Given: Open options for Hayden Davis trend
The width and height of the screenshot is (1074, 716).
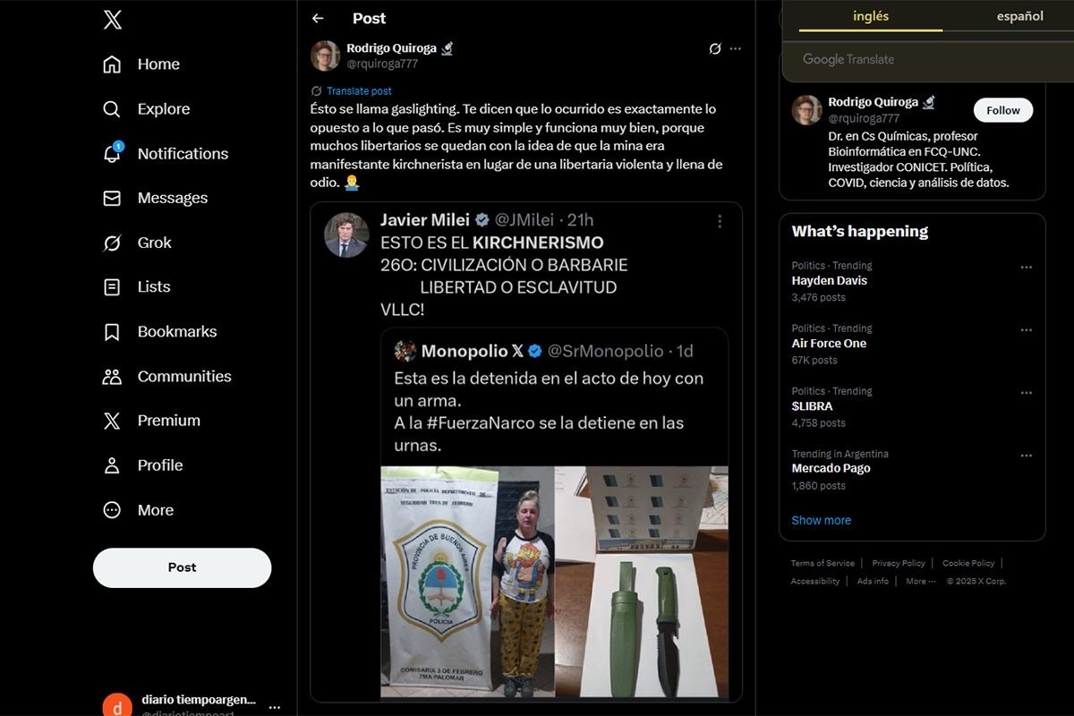Looking at the screenshot, I should coord(1026,267).
